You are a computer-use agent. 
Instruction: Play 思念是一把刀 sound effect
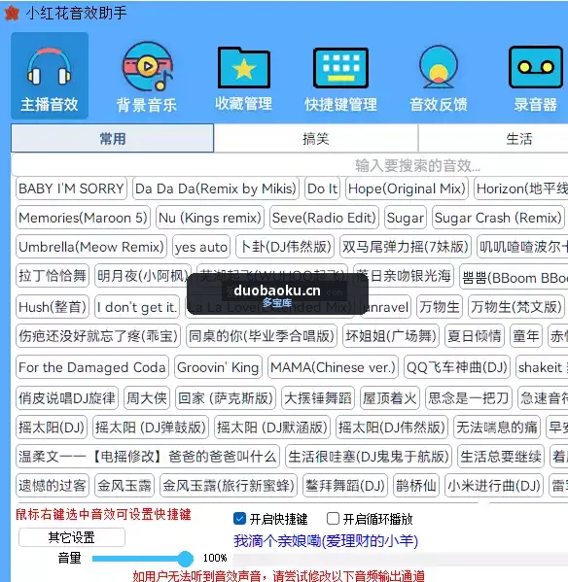(469, 398)
